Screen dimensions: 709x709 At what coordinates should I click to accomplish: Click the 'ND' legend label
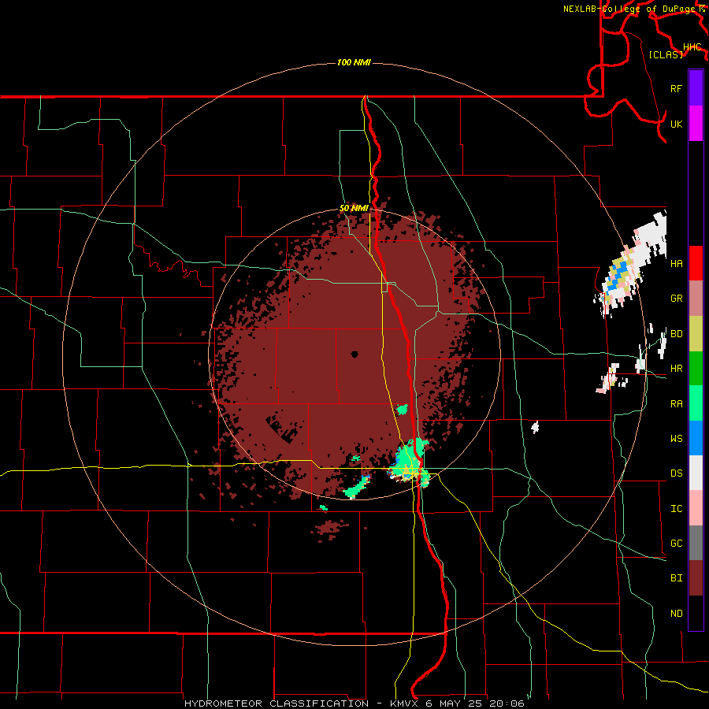[x=676, y=614]
